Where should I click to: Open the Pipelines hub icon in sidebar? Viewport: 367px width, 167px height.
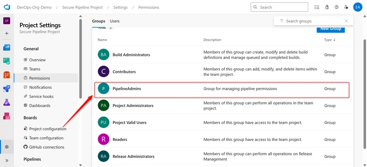tap(6, 89)
